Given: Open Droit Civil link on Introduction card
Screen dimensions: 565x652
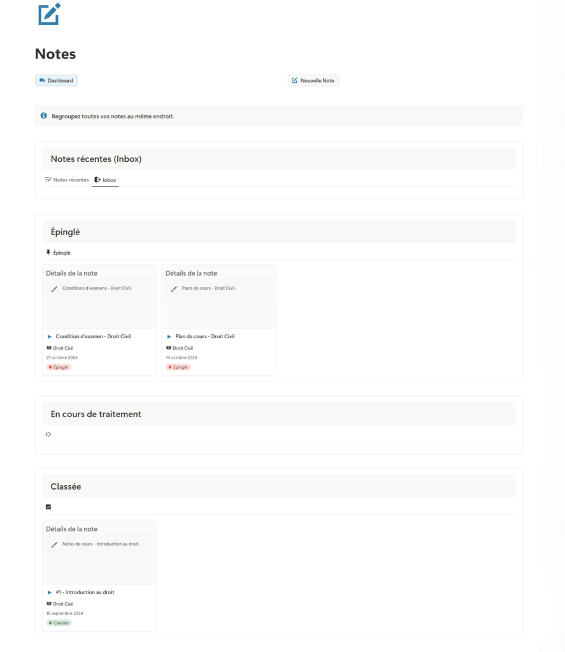Looking at the screenshot, I should coord(63,604).
